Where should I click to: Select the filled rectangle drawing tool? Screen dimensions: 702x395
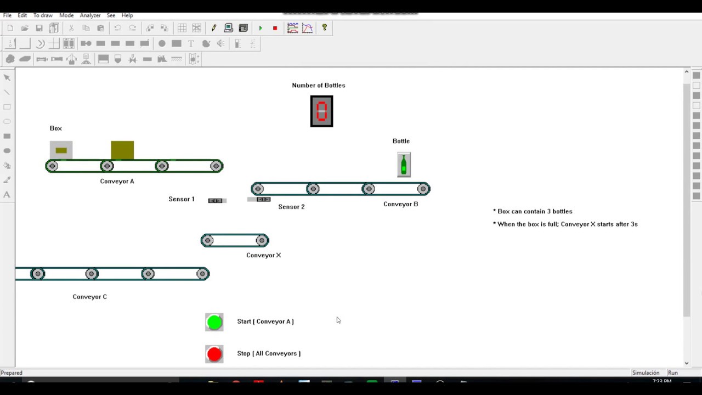point(7,136)
